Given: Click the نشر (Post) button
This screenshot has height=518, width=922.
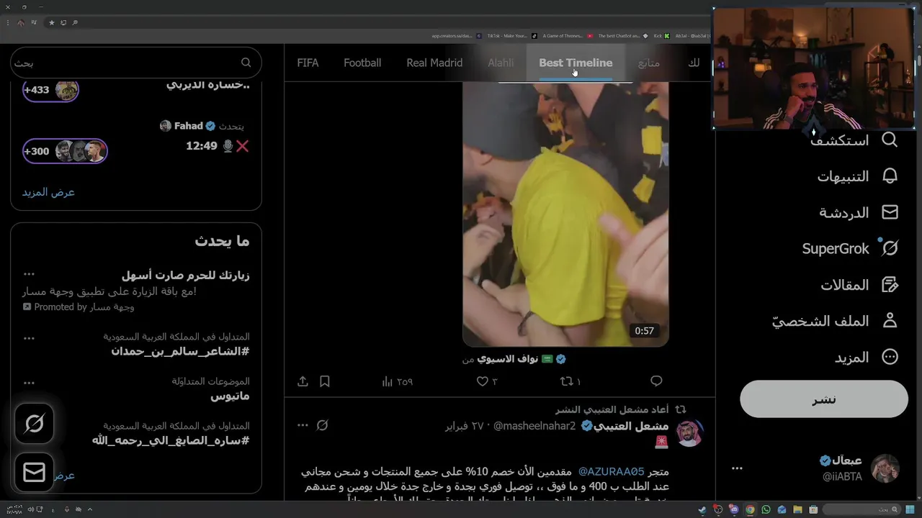Looking at the screenshot, I should click(824, 399).
